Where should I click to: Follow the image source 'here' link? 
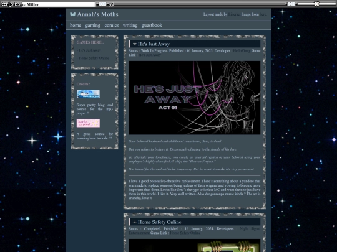pos(263,14)
